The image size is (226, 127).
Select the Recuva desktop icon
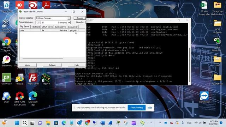pyautogui.click(x=20, y=79)
